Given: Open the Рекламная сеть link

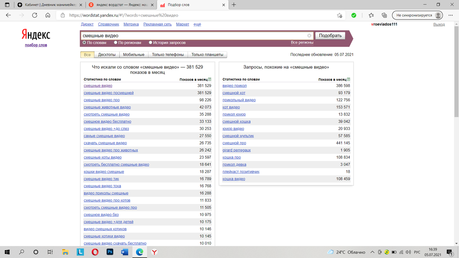Looking at the screenshot, I should (x=158, y=24).
